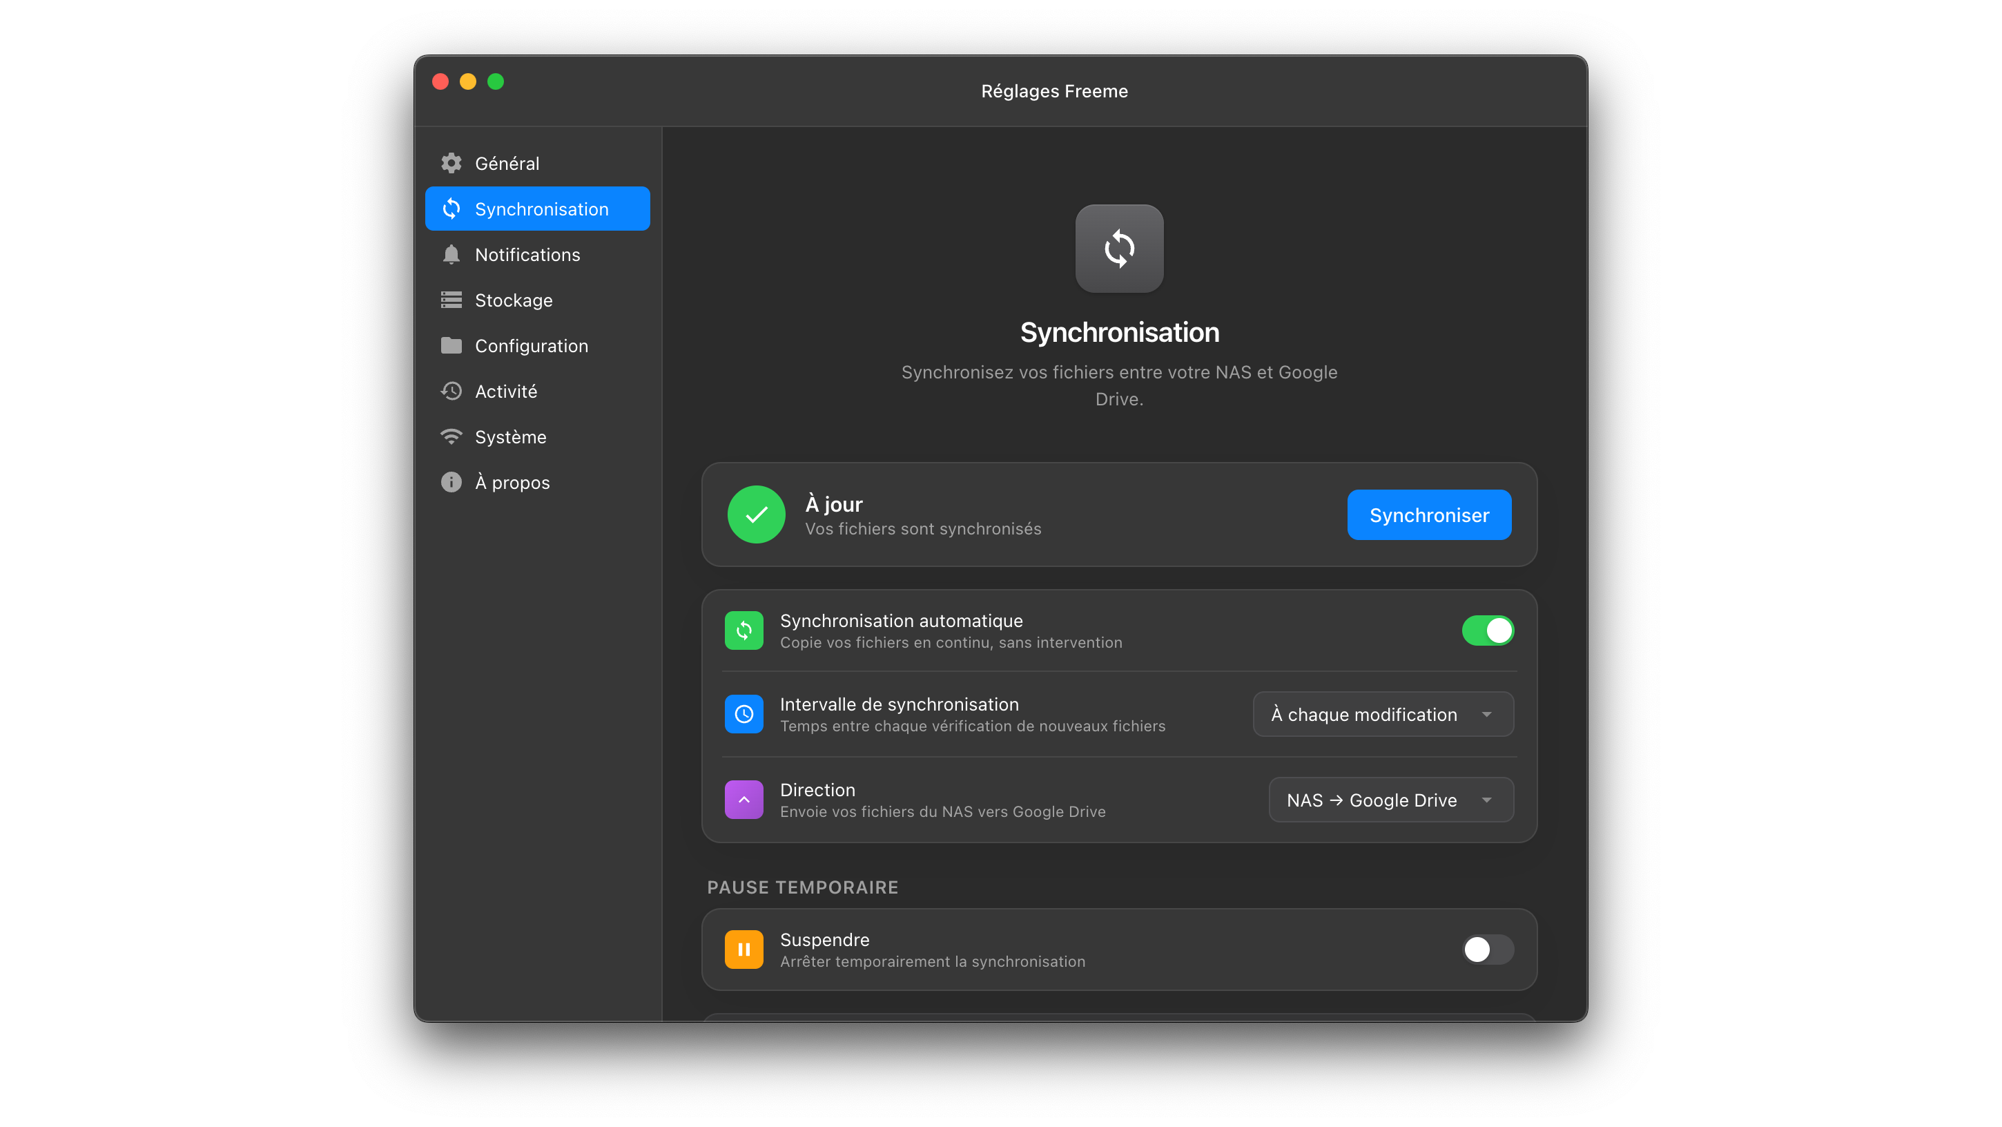Click the Synchronisation page heading
This screenshot has width=2002, height=1127.
pyautogui.click(x=1119, y=333)
